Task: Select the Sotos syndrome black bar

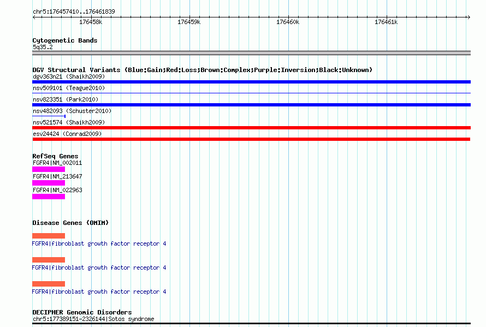Action: (251, 324)
